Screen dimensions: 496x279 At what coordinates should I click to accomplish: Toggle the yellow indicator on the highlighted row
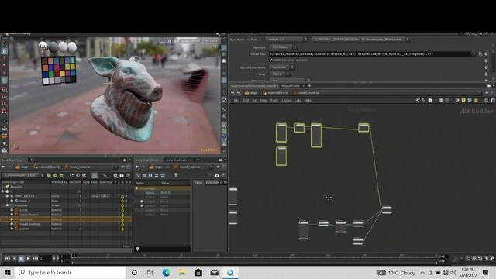pyautogui.click(x=122, y=219)
